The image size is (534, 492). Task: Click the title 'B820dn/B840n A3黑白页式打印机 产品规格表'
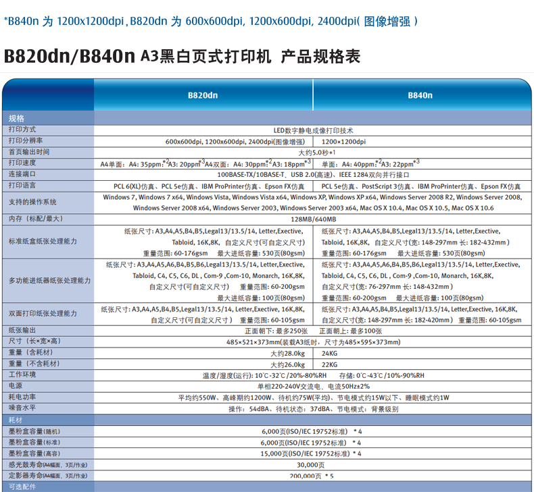point(183,56)
